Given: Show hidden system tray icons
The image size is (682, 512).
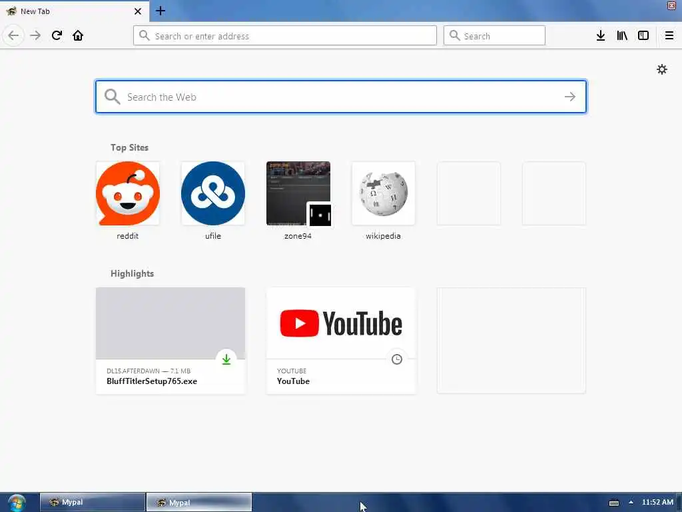Looking at the screenshot, I should (x=631, y=502).
